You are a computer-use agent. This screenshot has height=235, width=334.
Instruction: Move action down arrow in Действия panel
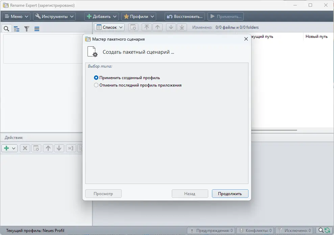[59, 148]
